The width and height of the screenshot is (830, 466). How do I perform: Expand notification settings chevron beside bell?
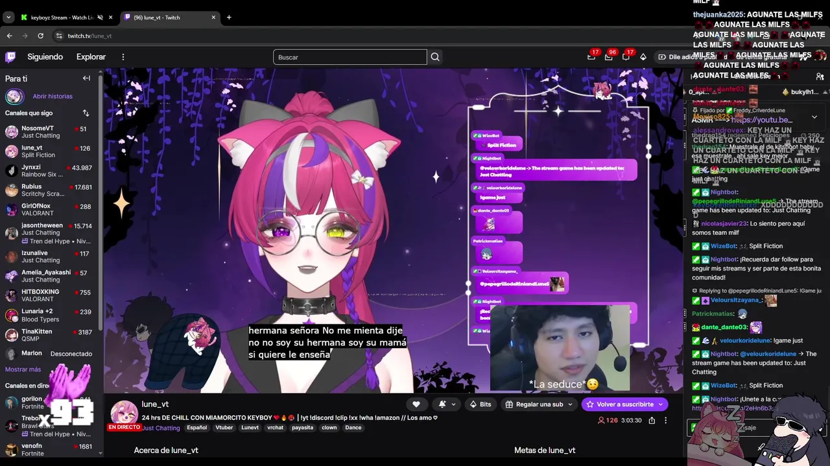tap(453, 404)
